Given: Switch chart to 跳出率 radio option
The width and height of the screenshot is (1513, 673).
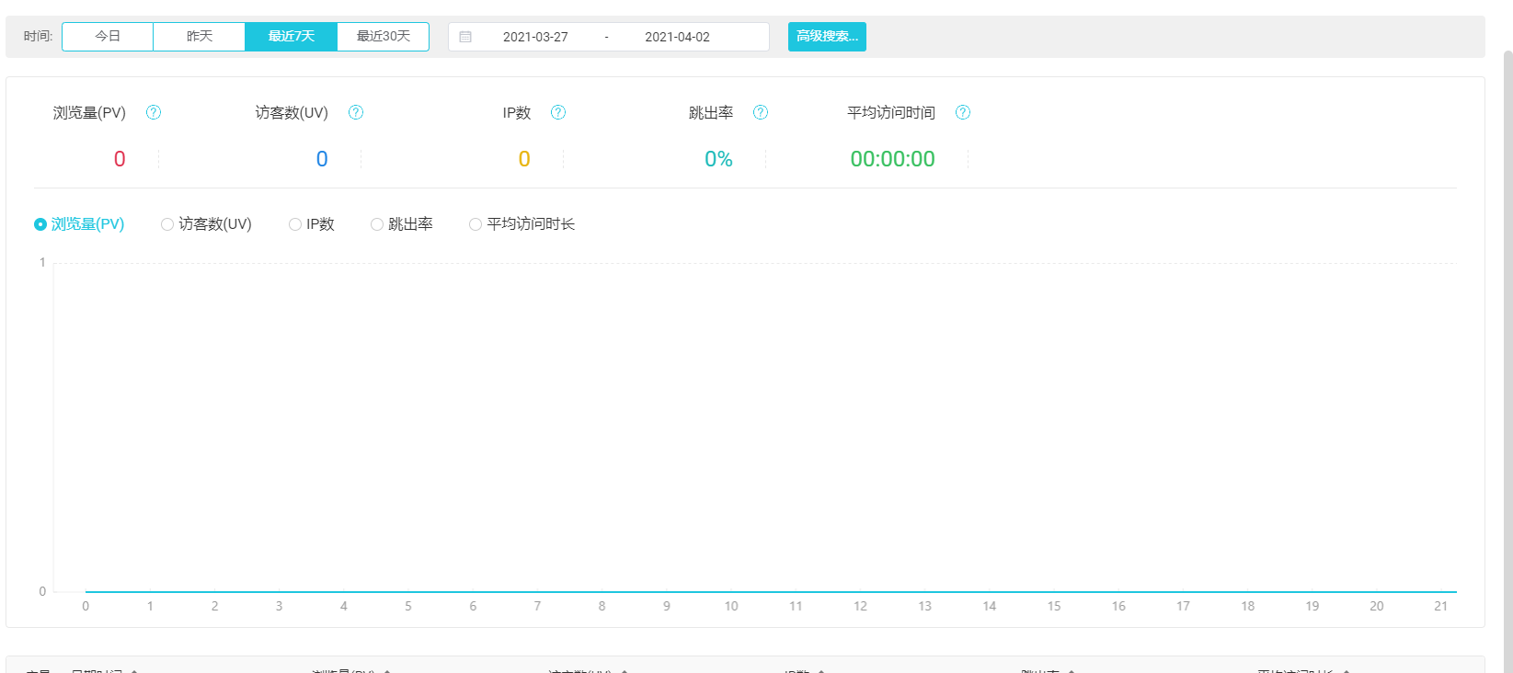Looking at the screenshot, I should tap(377, 224).
